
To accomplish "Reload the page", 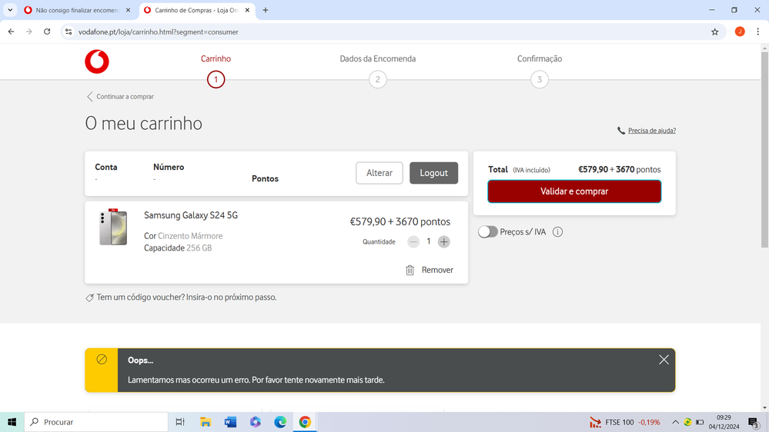I will pos(47,32).
